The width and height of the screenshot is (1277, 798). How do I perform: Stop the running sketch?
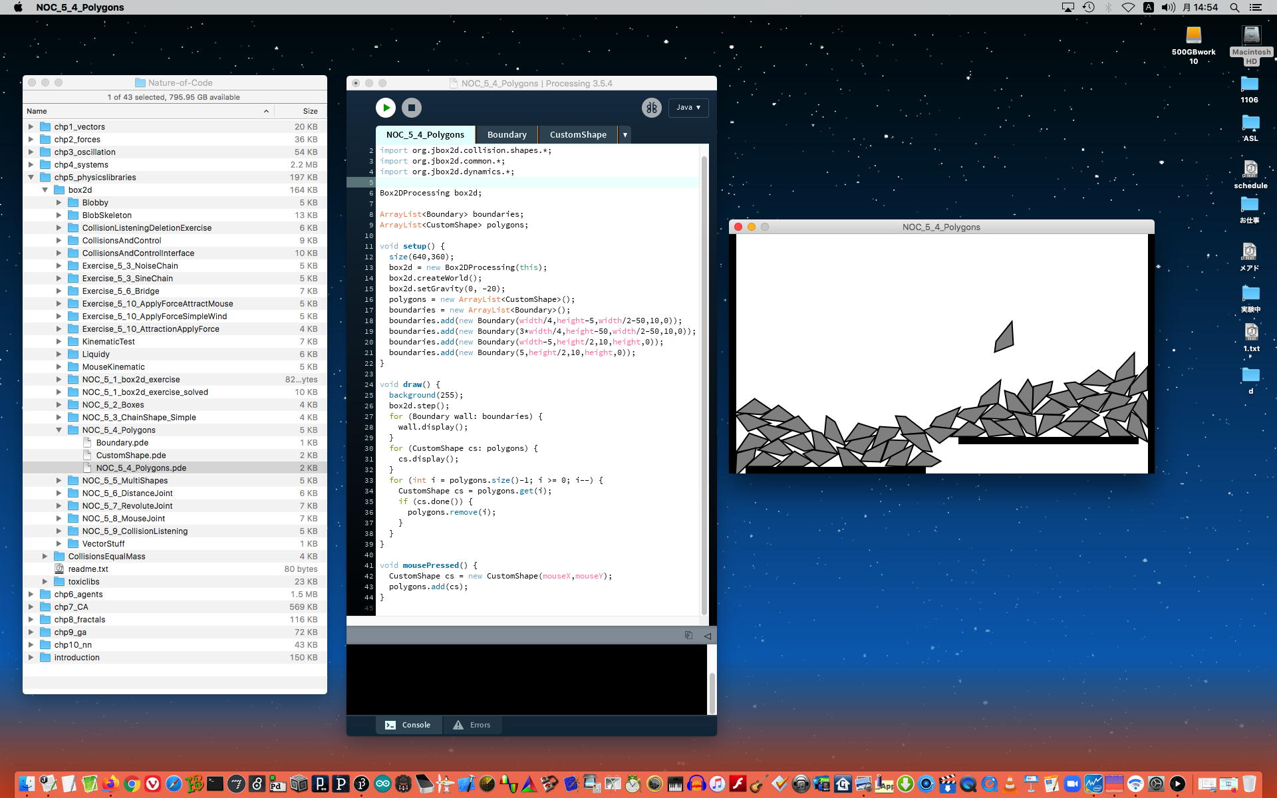tap(412, 108)
